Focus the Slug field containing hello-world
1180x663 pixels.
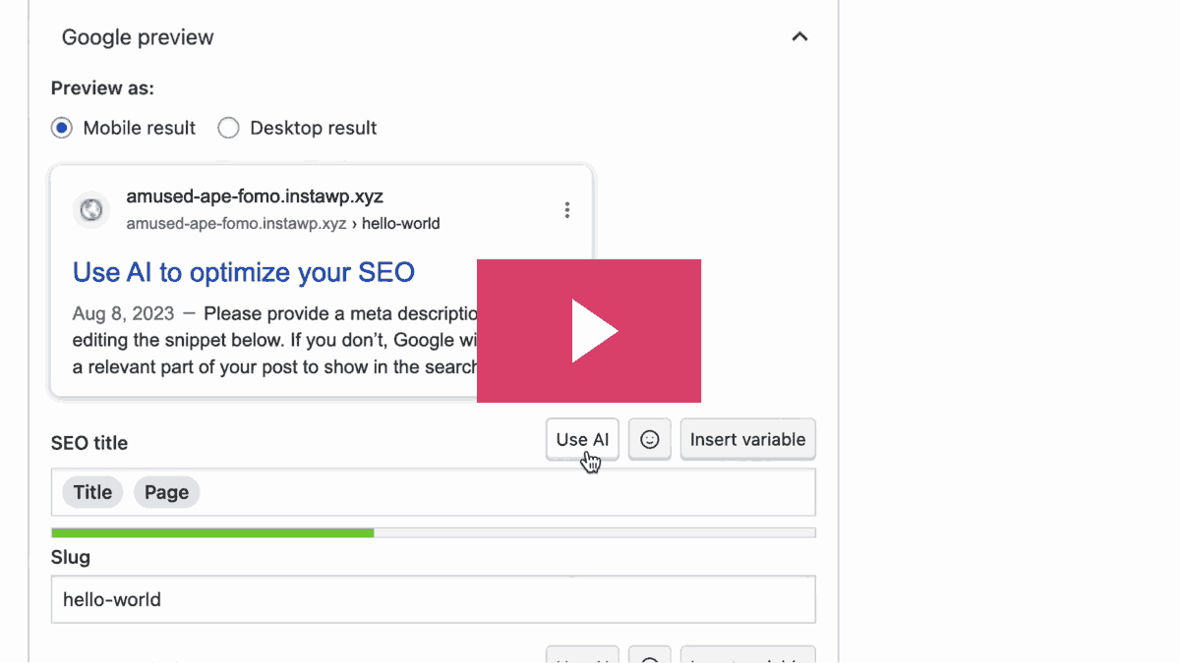(433, 599)
